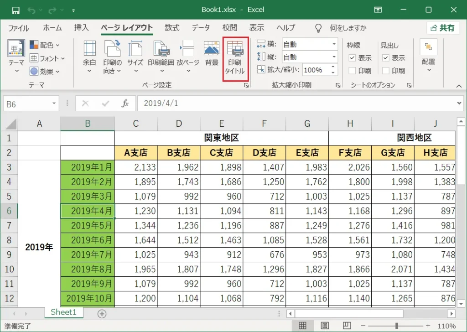Open the 横 width dropdown set to 自動
This screenshot has width=467, height=332.
(310, 44)
